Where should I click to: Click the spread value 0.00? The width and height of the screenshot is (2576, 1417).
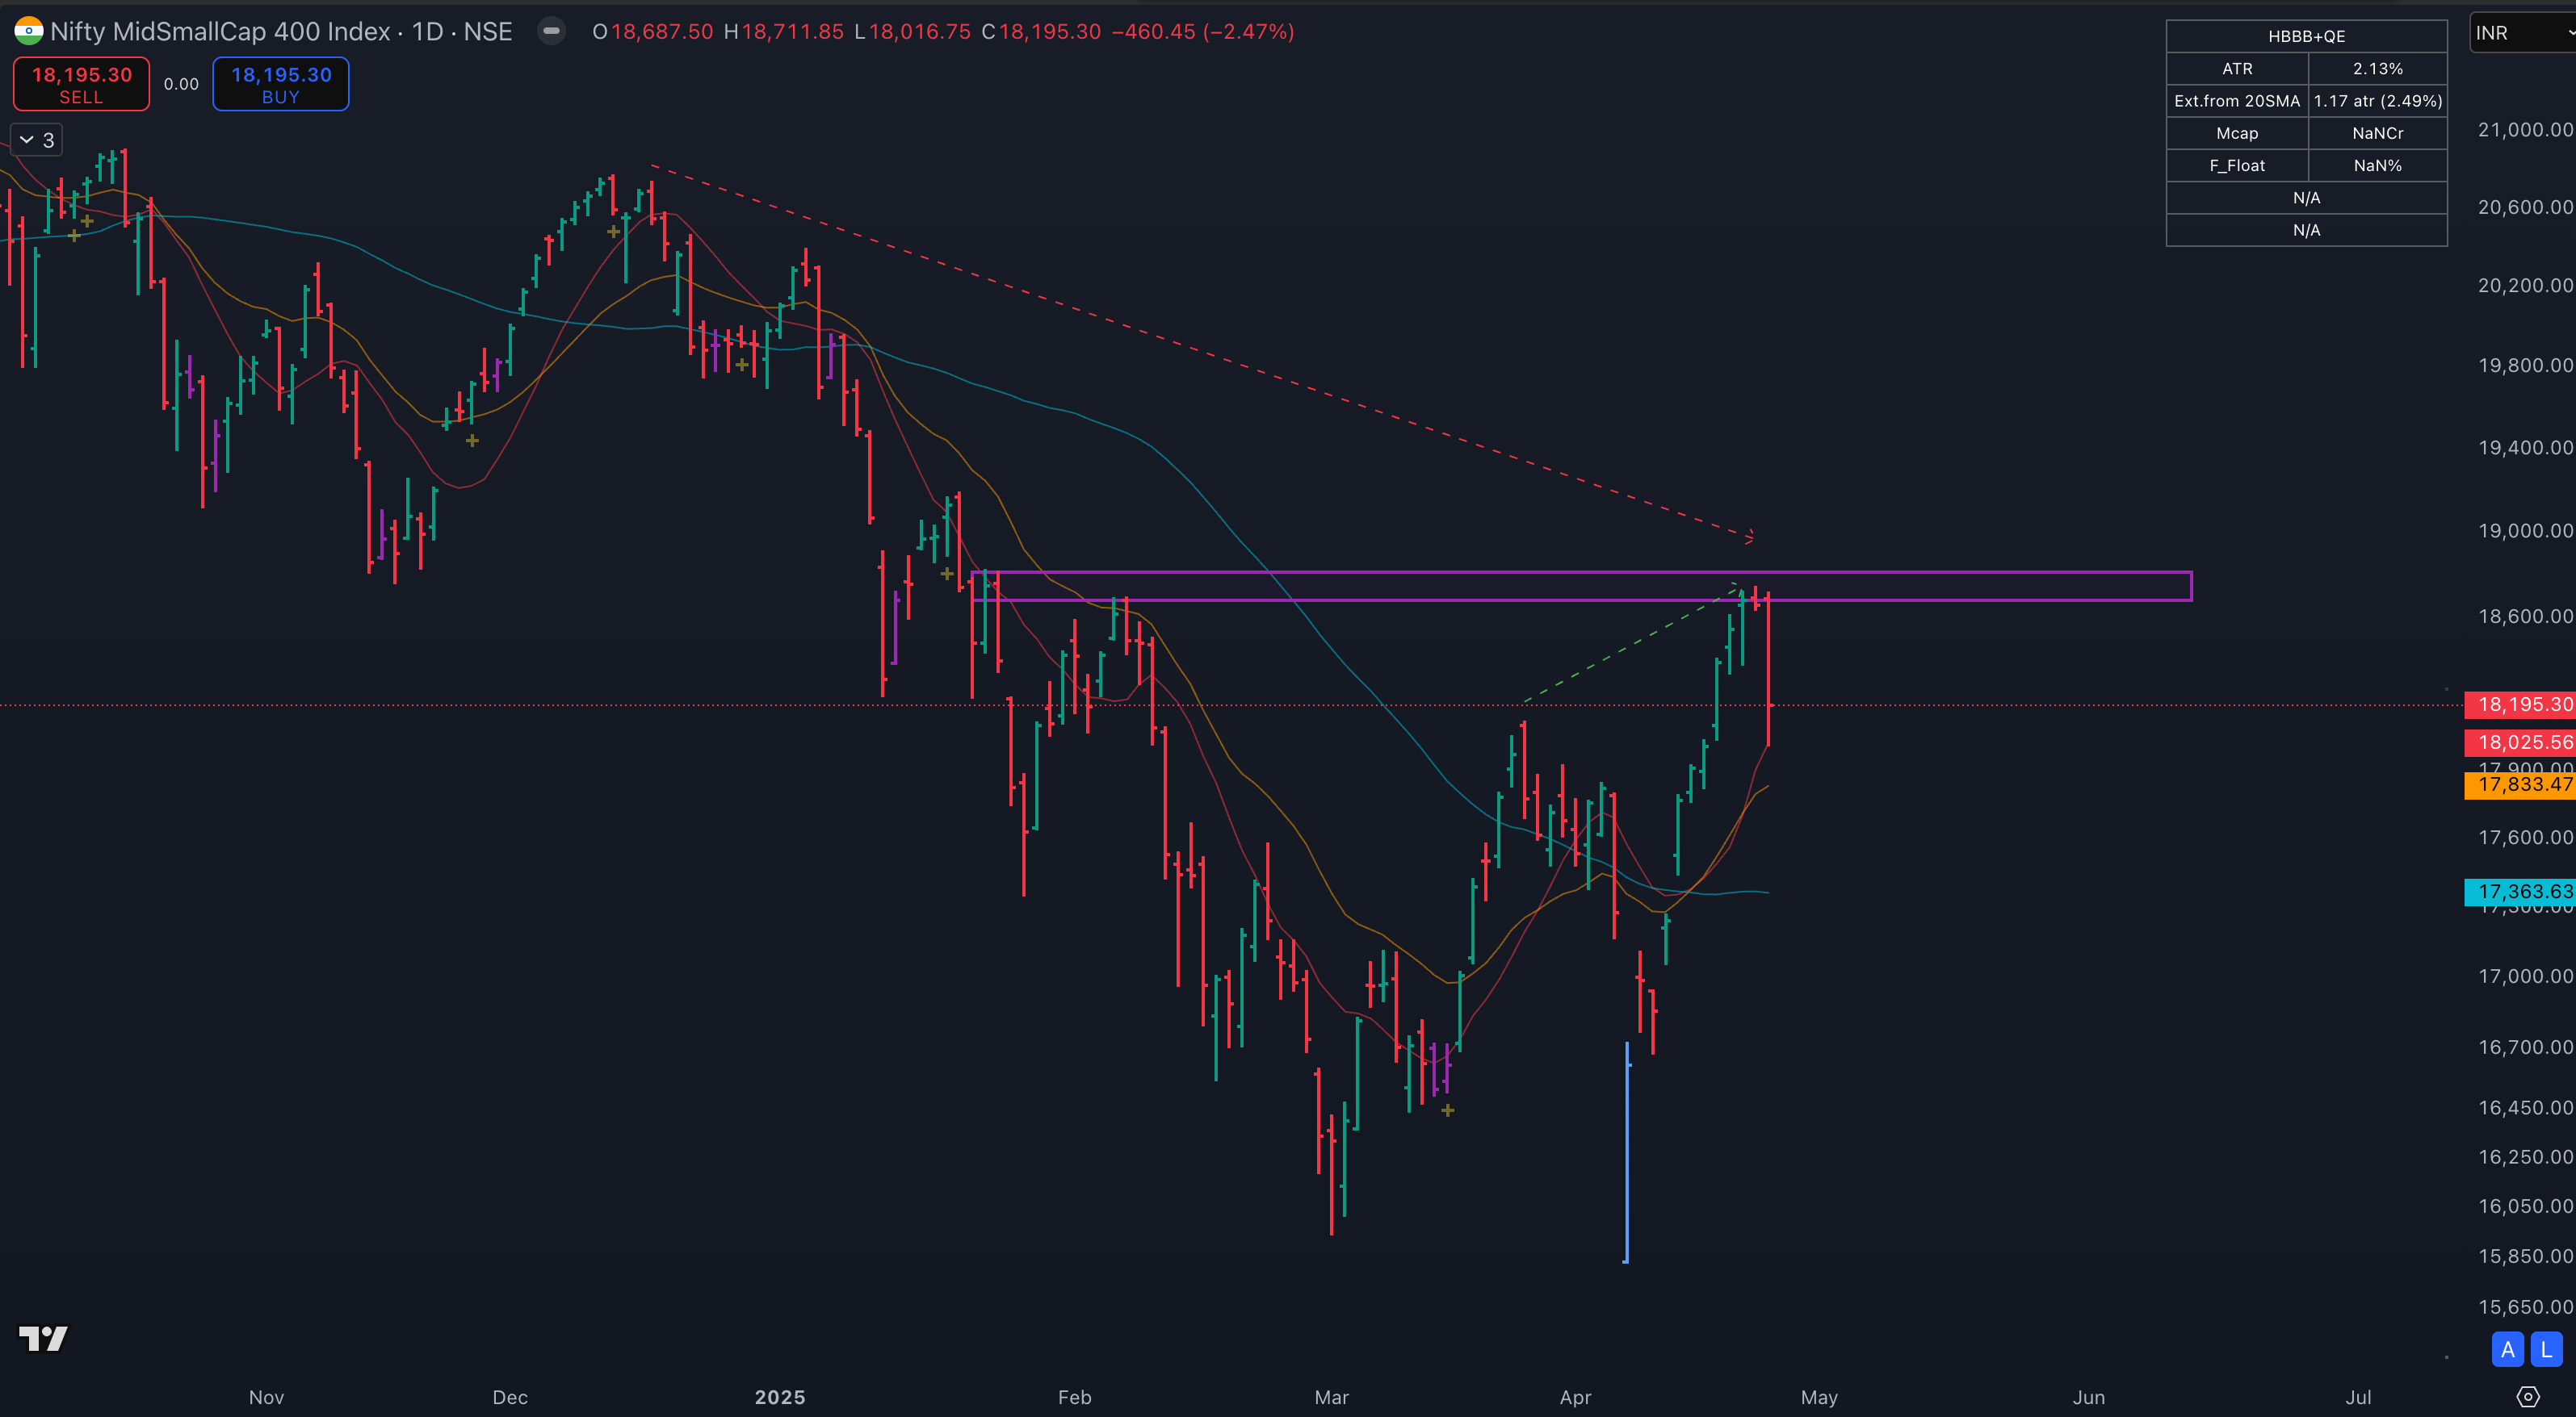[181, 84]
